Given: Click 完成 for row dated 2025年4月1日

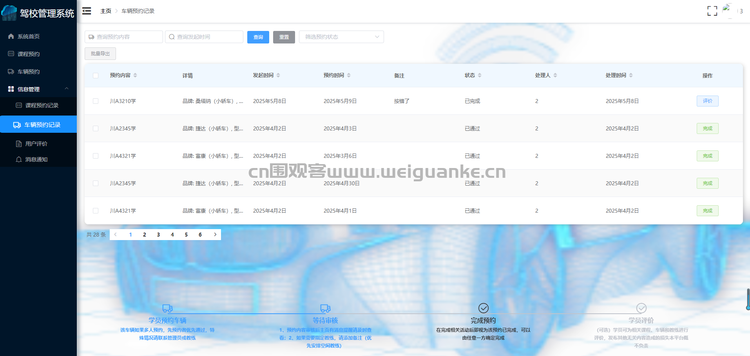Looking at the screenshot, I should (x=708, y=211).
